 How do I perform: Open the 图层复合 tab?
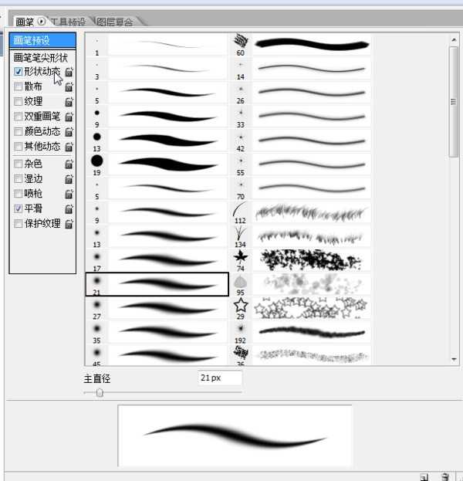pos(114,21)
